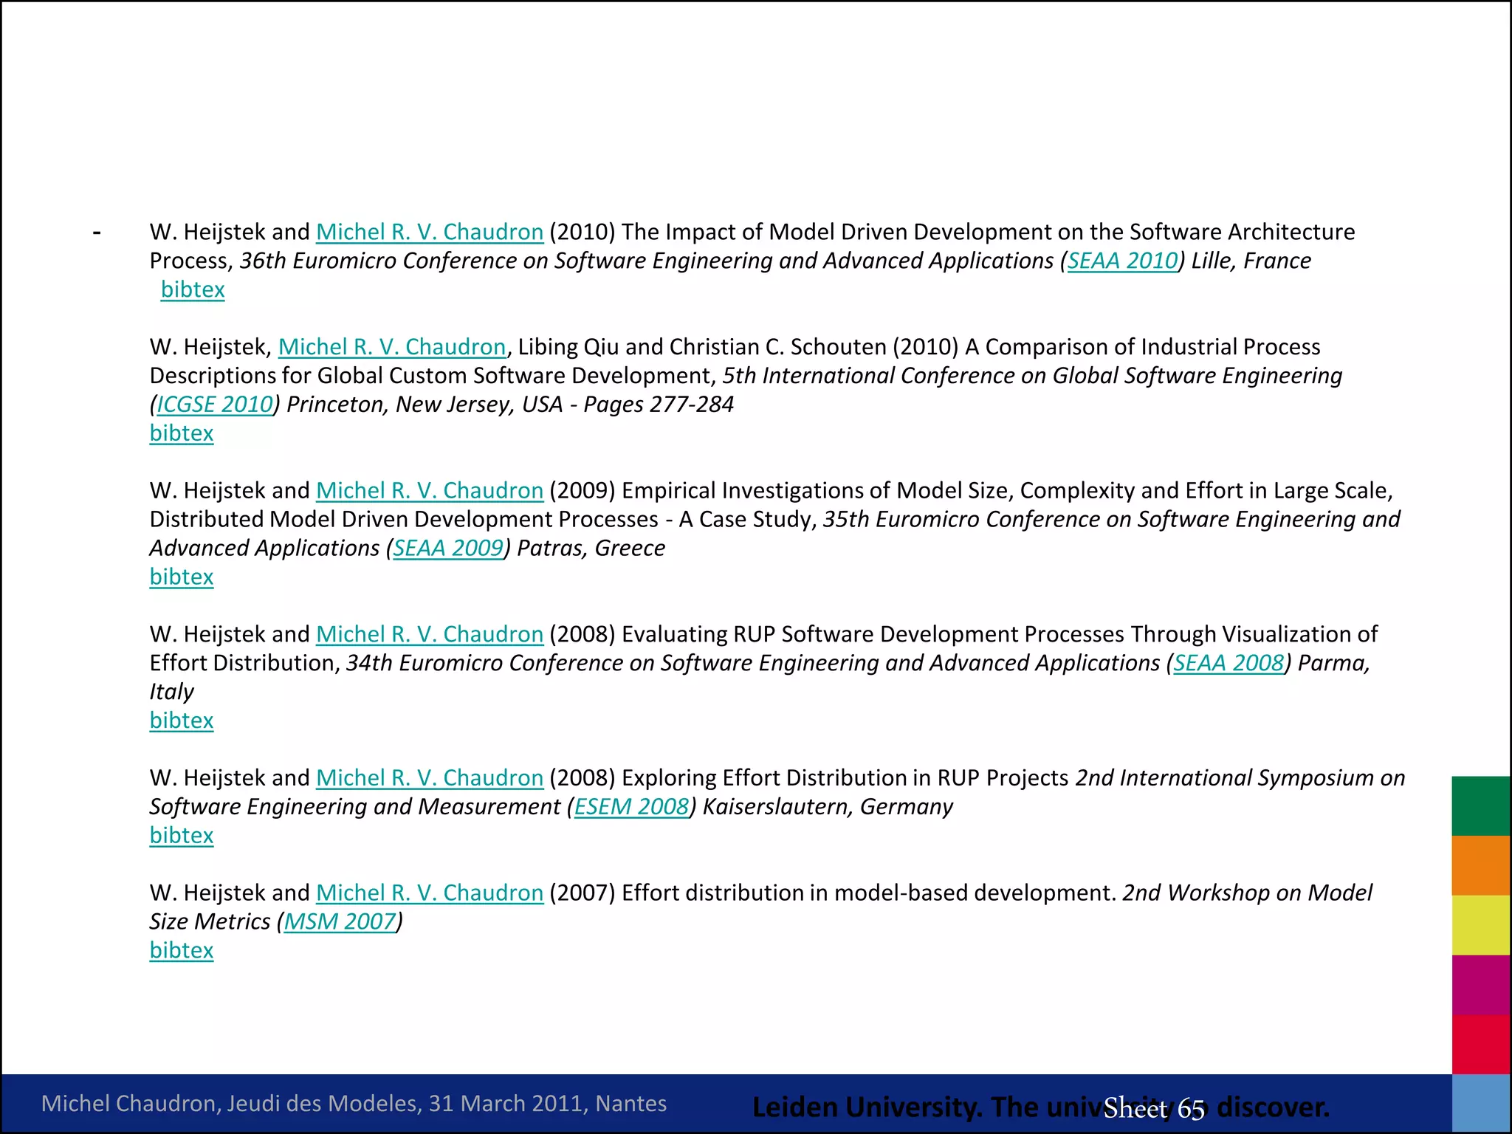
Task: Click the footer text mentioning Nantes
Action: 354,1104
